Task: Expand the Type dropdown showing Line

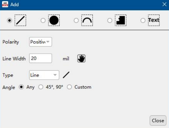Action: pyautogui.click(x=44, y=75)
